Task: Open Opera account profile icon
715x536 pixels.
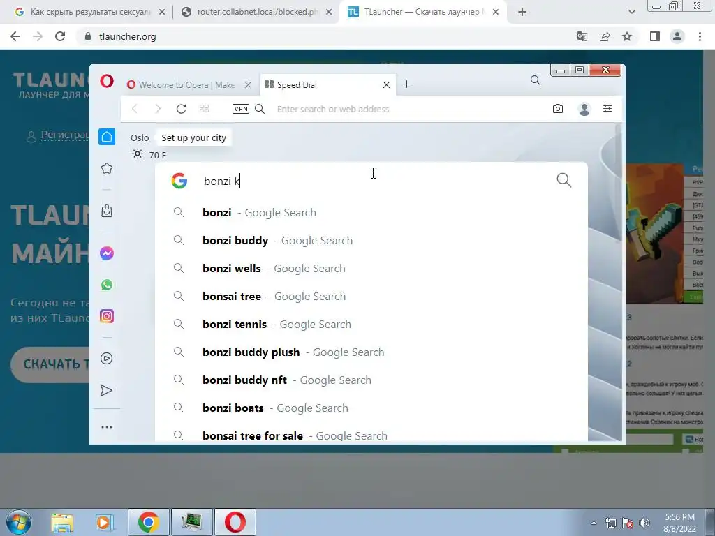Action: [584, 109]
